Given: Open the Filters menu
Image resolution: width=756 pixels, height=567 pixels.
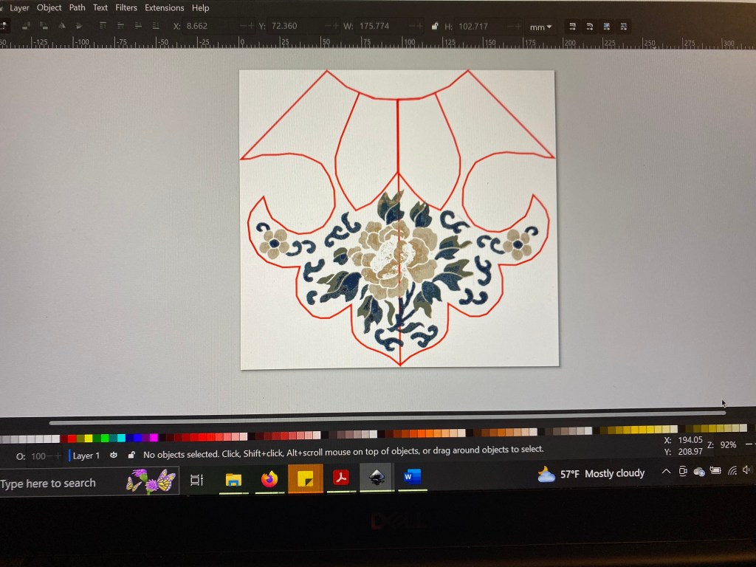Looking at the screenshot, I should tap(126, 8).
